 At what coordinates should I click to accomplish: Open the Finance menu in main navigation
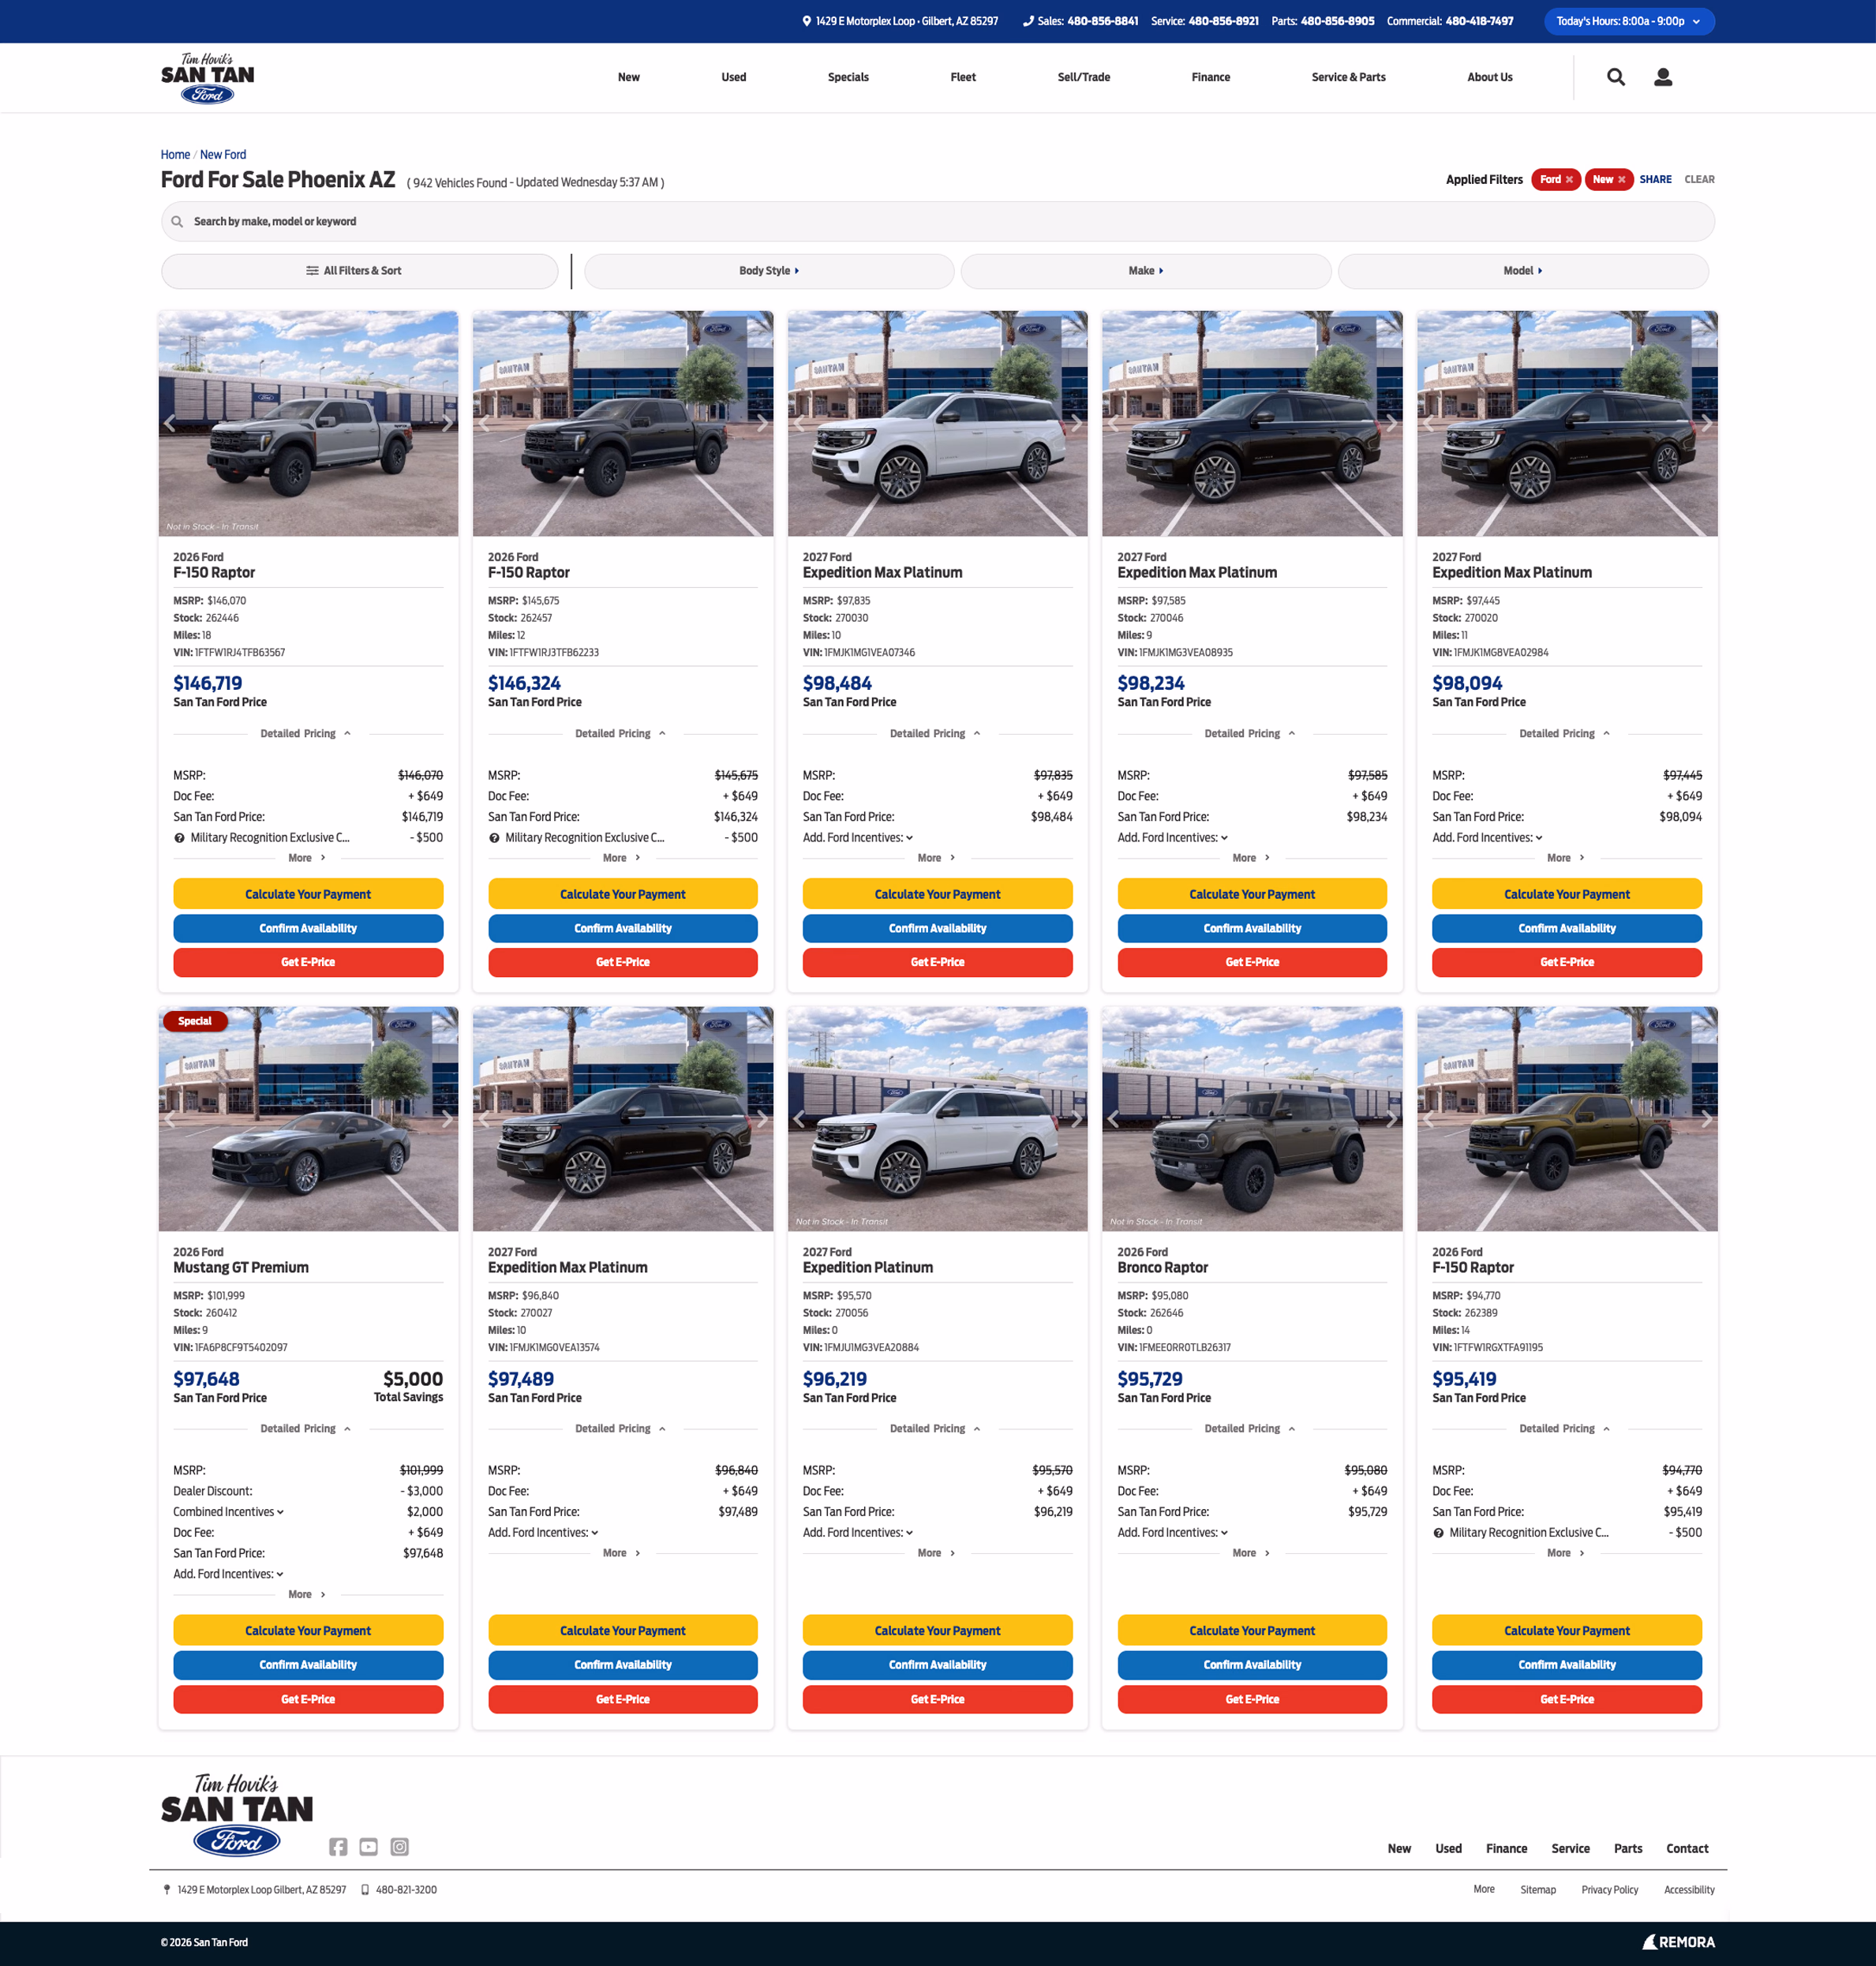pos(1210,77)
